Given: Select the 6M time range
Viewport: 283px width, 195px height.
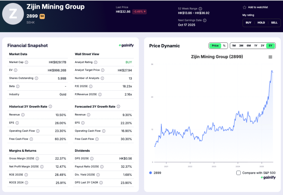Looking at the screenshot, I should [248, 46].
